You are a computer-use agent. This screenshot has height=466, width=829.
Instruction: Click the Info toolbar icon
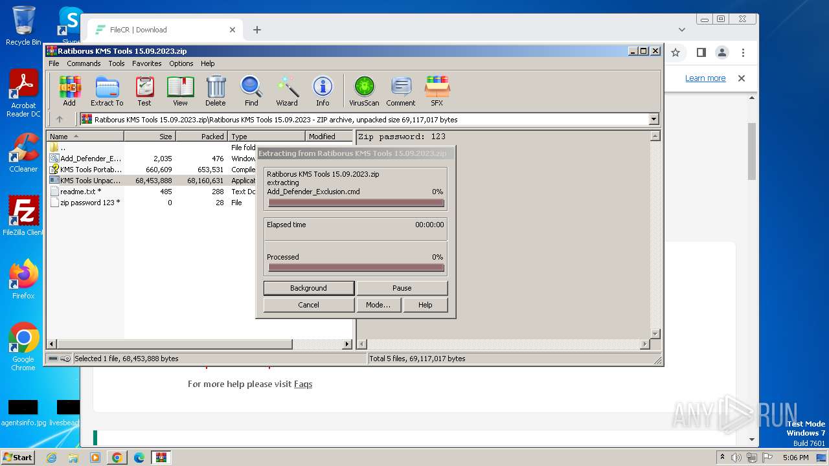pyautogui.click(x=323, y=91)
